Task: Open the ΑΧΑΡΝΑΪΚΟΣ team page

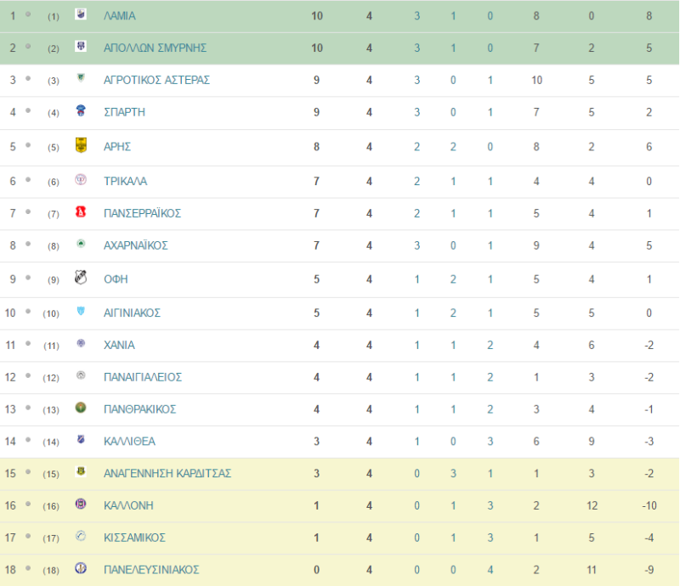Action: tap(136, 245)
